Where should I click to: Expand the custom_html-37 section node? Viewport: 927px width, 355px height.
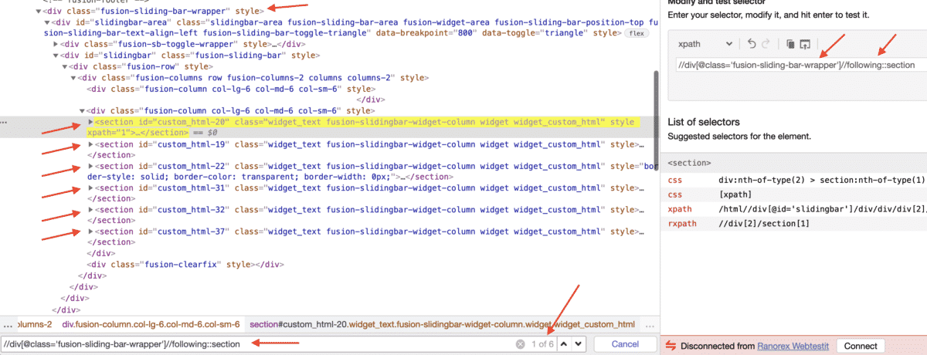(x=91, y=231)
